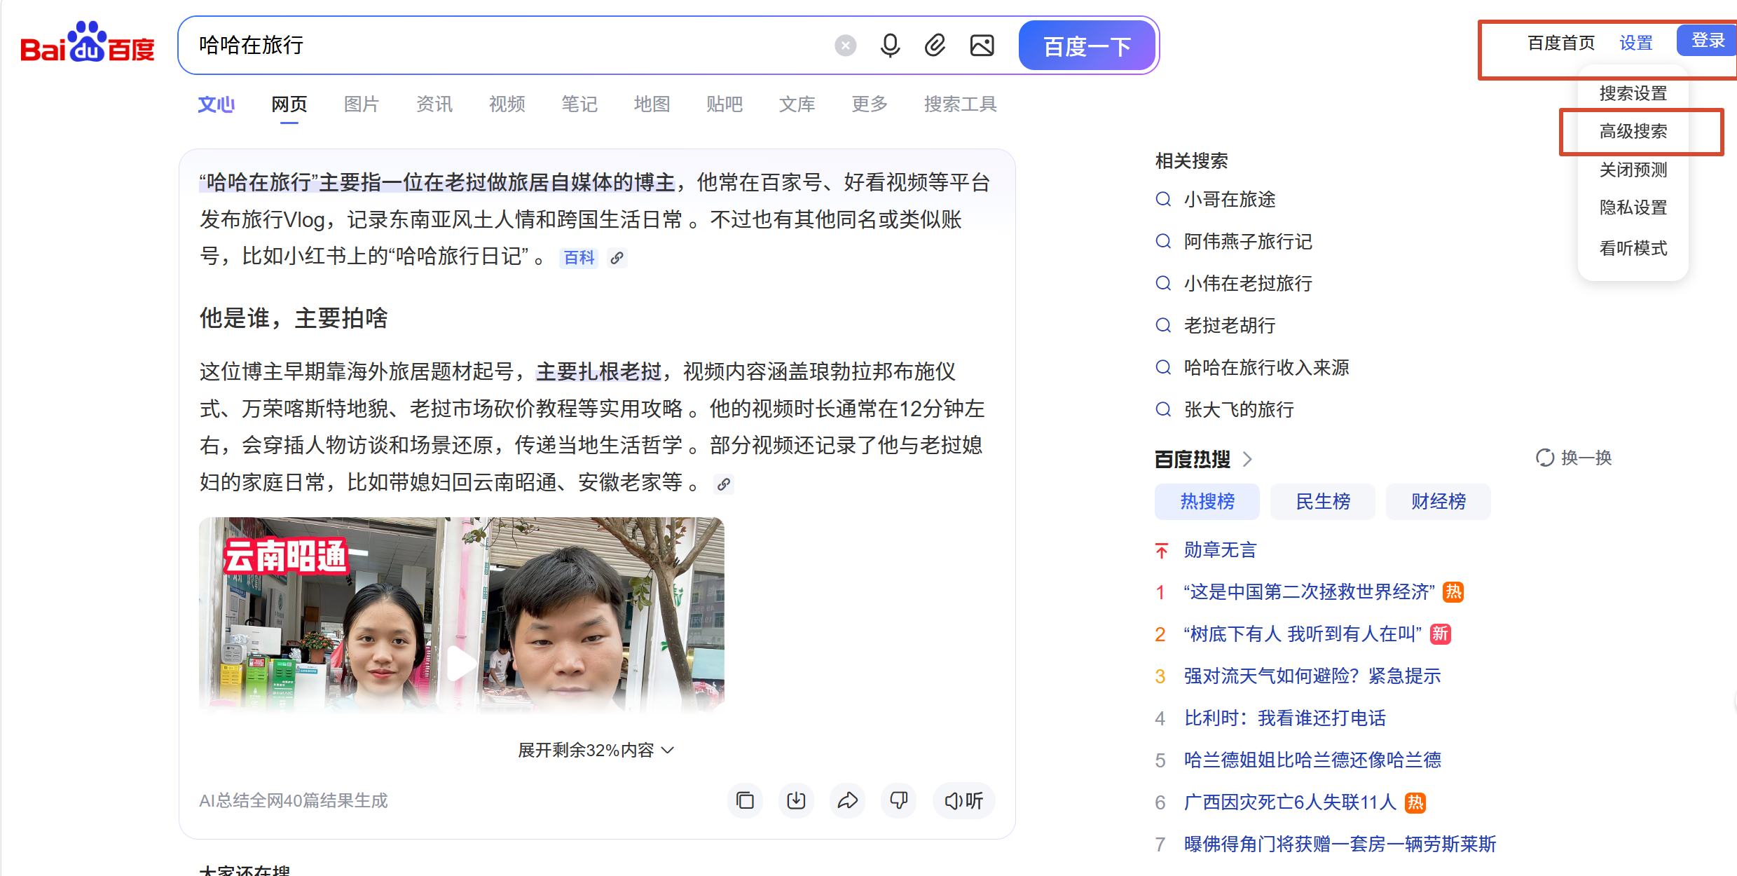Open the link icon after 安徽老家等
This screenshot has height=876, width=1737.
click(724, 484)
